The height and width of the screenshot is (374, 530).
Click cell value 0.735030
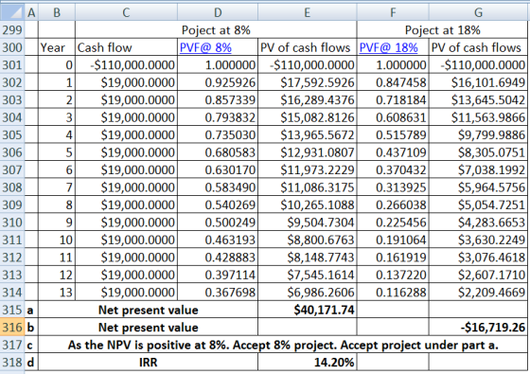tap(218, 134)
